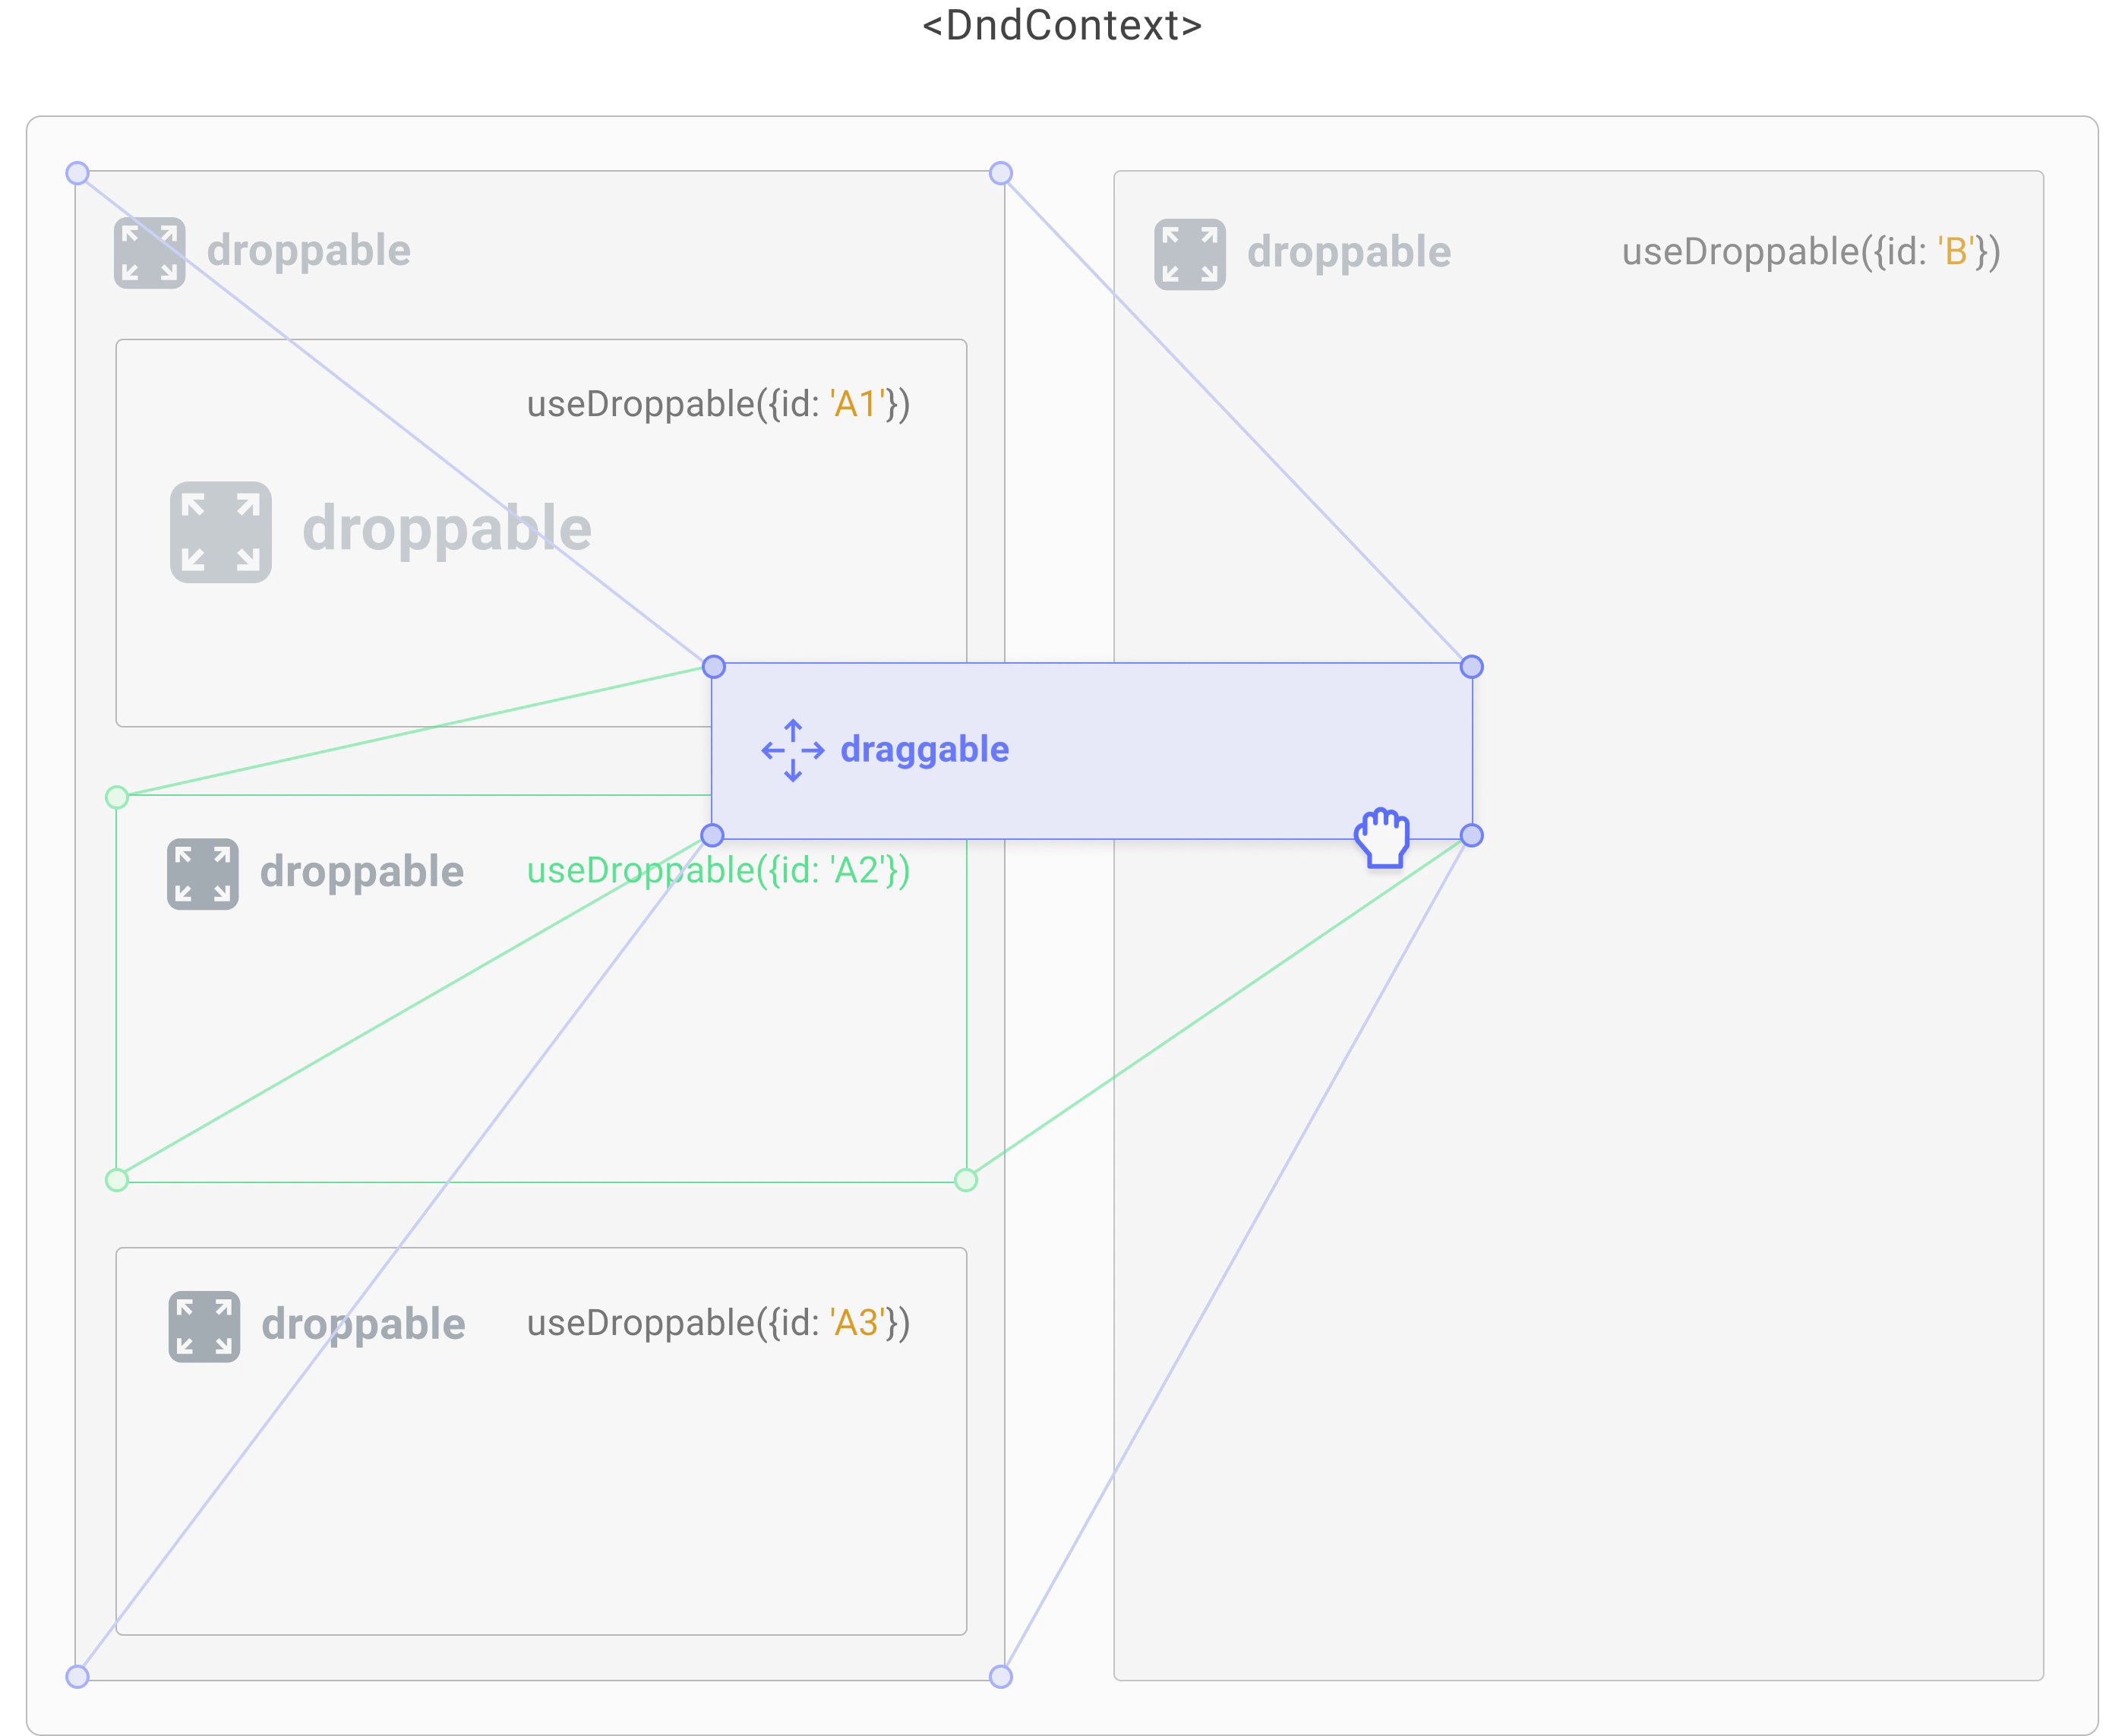This screenshot has width=2125, height=1736.
Task: Click the expand icon in droppable A2
Action: [x=203, y=874]
